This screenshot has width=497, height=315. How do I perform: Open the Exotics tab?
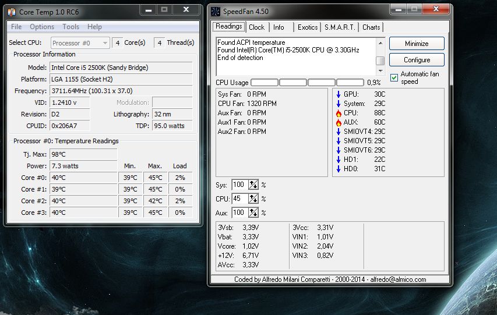click(x=308, y=27)
